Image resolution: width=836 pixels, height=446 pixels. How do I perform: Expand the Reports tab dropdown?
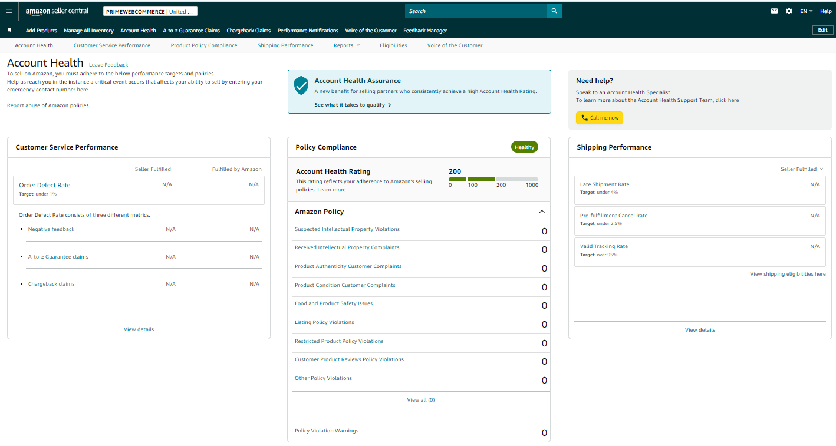pos(346,45)
